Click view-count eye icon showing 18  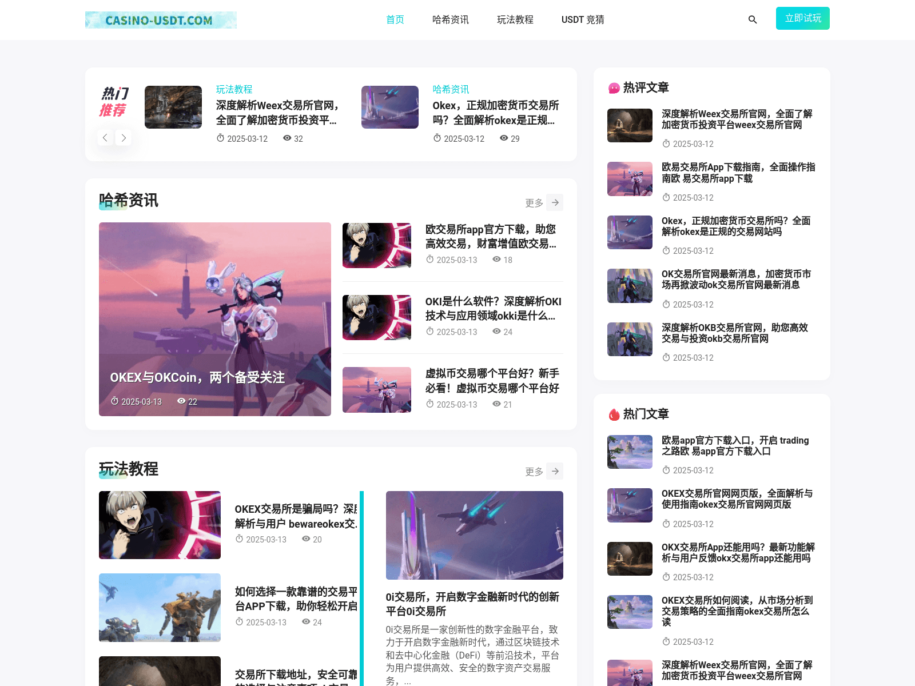click(x=496, y=259)
